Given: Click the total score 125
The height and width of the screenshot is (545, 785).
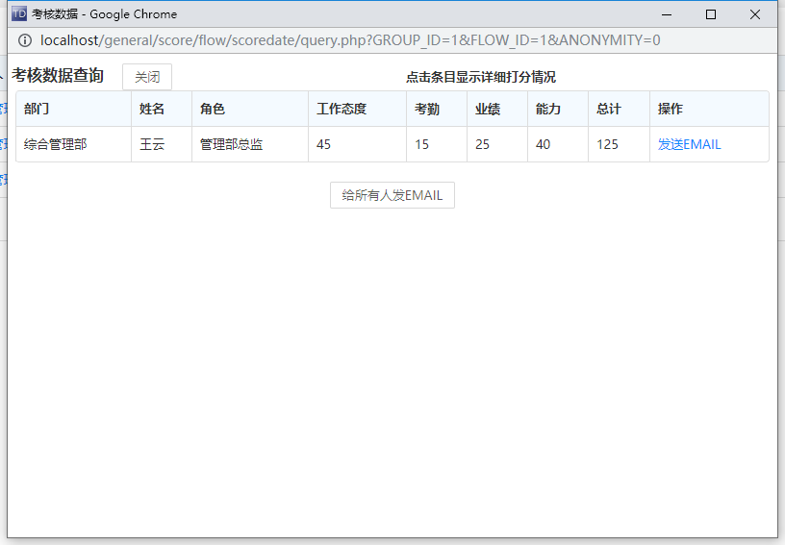Looking at the screenshot, I should 607,144.
